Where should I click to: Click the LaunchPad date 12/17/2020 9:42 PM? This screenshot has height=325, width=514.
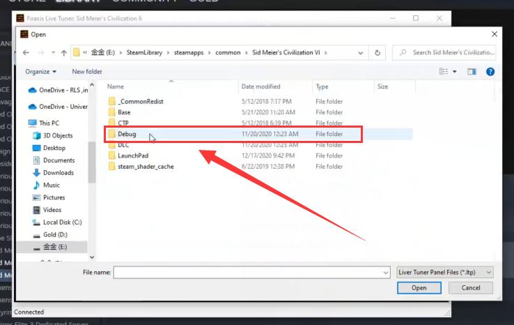[268, 156]
